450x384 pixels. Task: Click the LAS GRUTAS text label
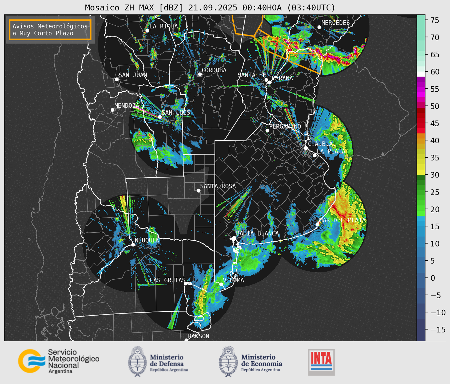[x=168, y=280]
